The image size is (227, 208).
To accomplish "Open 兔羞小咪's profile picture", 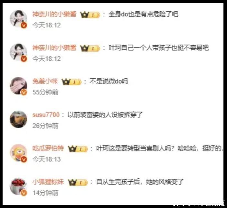I will click(x=18, y=86).
